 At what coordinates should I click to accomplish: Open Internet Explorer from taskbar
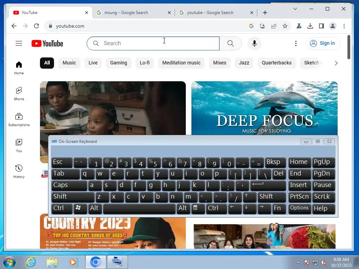31,262
